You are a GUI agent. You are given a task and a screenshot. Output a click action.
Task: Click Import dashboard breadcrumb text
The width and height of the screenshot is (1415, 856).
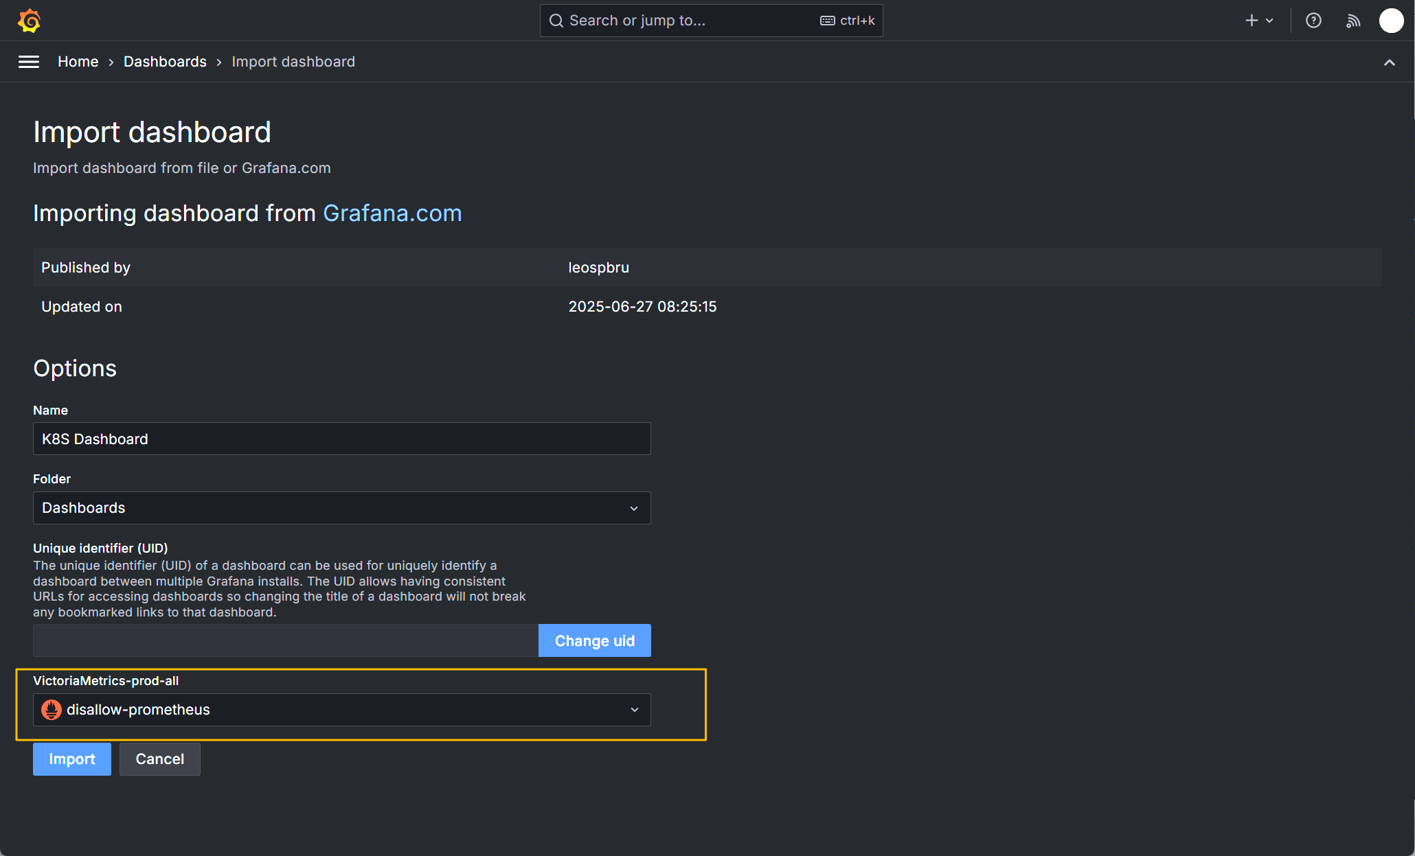(293, 62)
